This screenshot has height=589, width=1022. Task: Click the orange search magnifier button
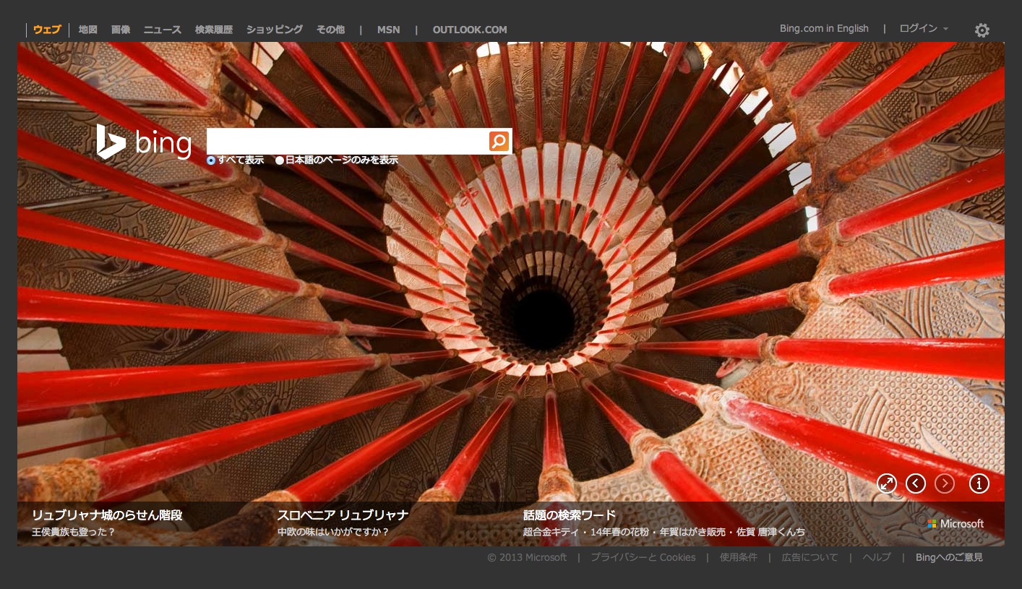coord(499,141)
